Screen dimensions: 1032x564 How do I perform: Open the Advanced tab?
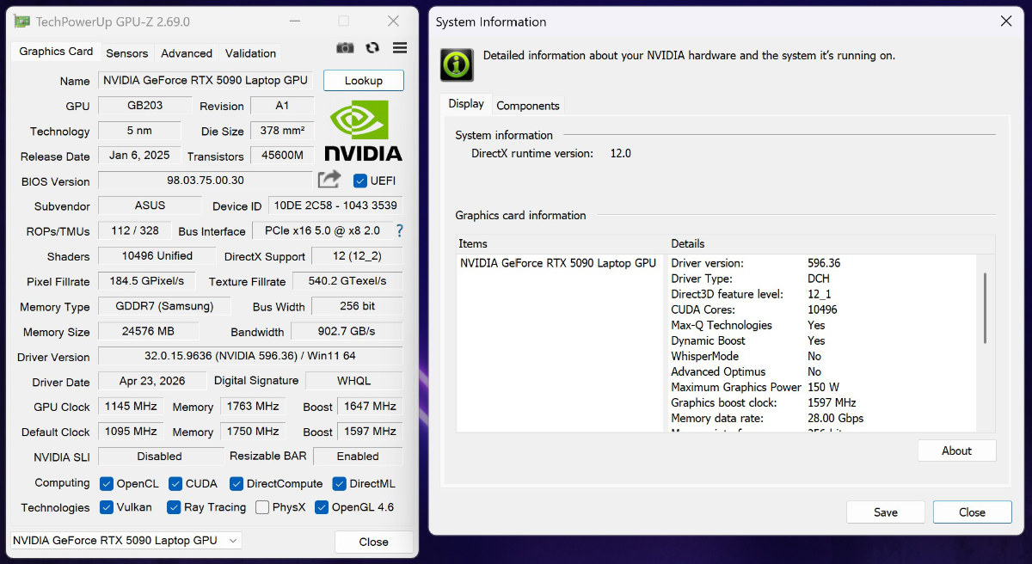[x=187, y=52]
